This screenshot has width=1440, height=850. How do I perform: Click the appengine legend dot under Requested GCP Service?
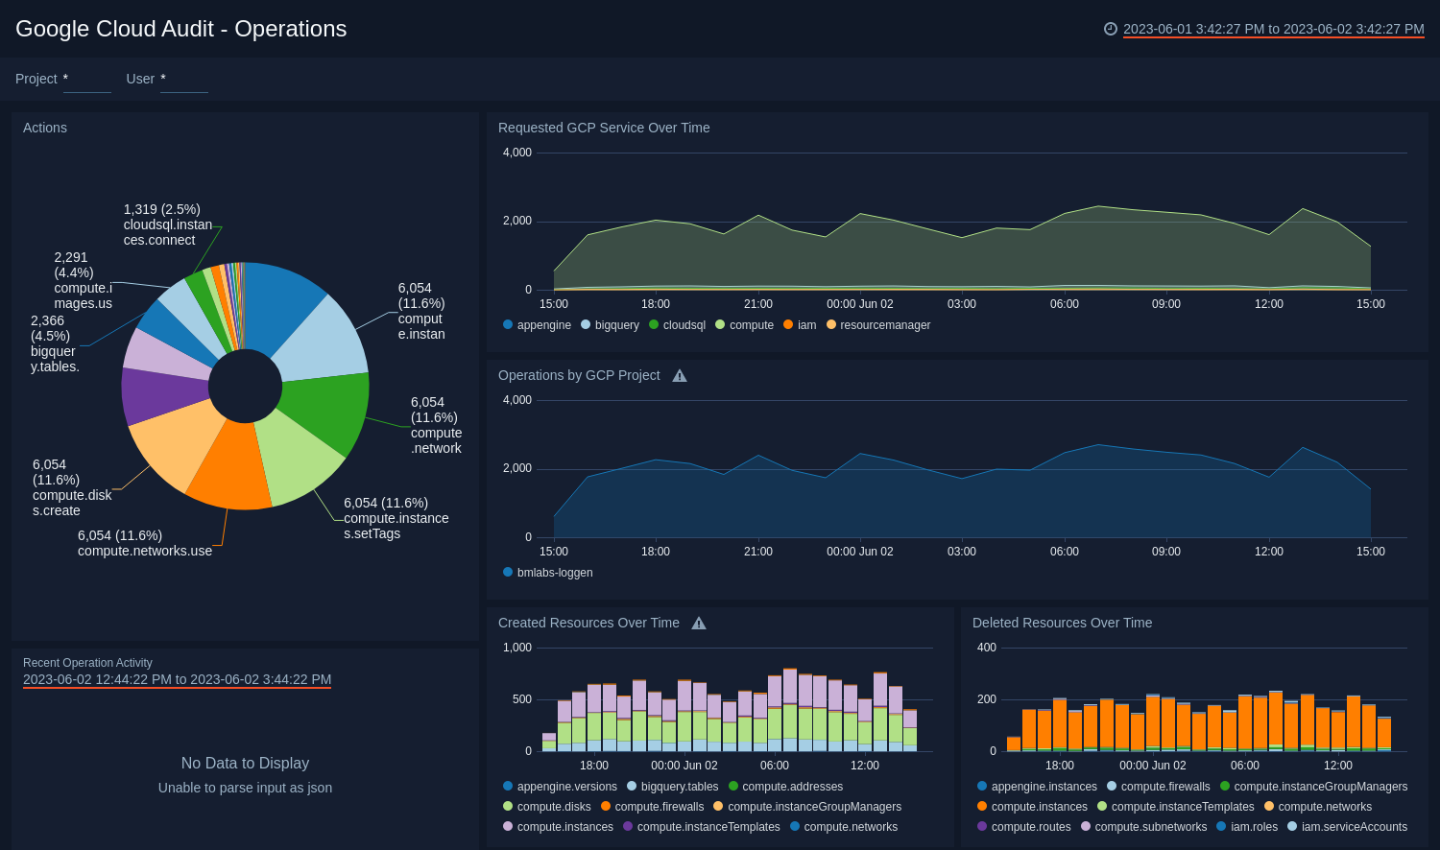pyautogui.click(x=506, y=325)
